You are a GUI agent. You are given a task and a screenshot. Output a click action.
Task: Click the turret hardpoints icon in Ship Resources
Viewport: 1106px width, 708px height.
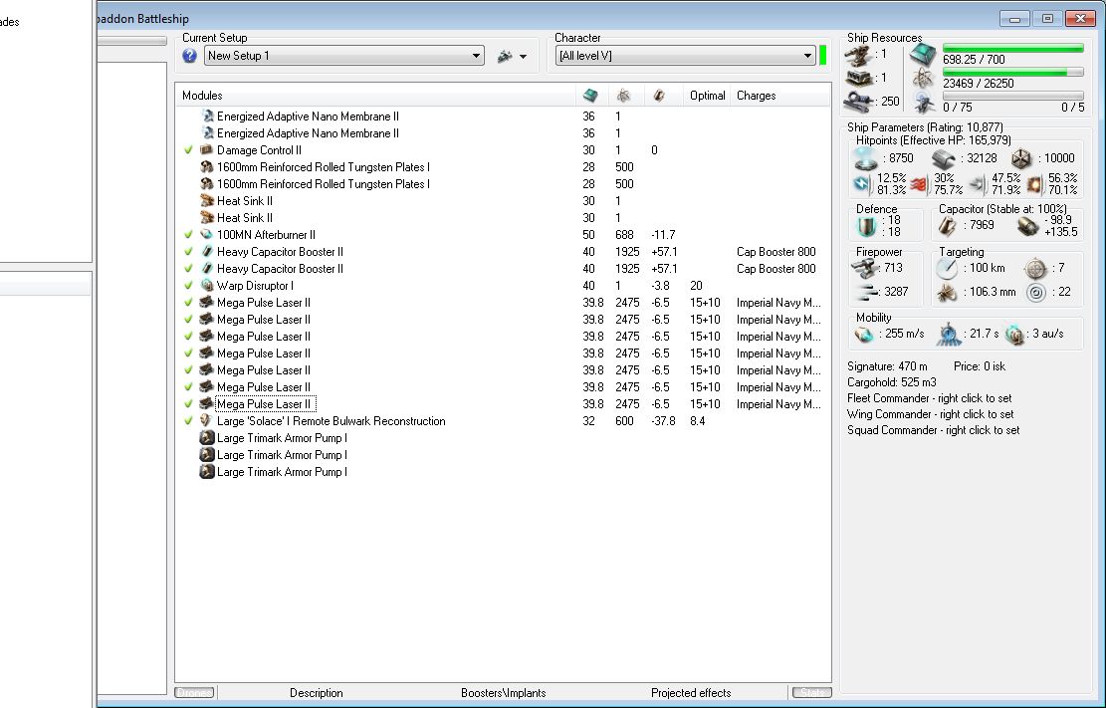coord(858,55)
